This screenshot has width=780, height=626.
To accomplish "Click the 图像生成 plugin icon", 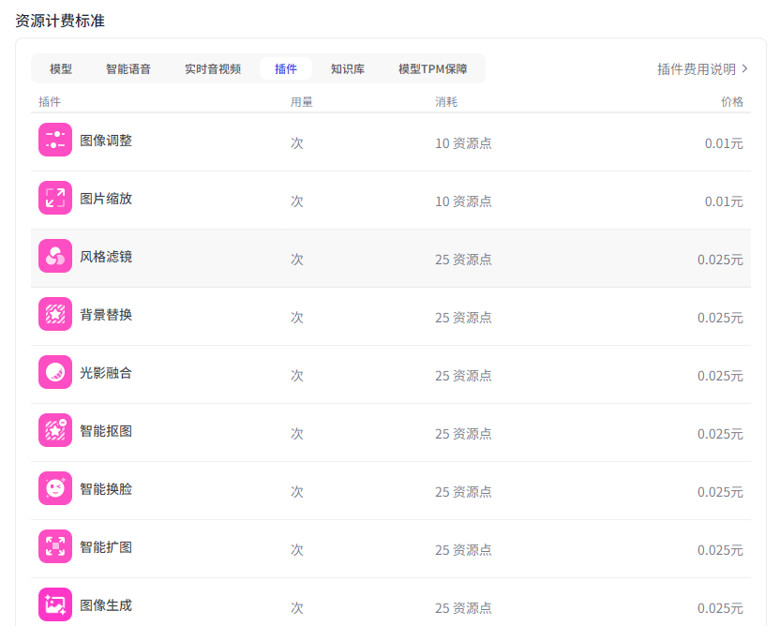I will (55, 605).
